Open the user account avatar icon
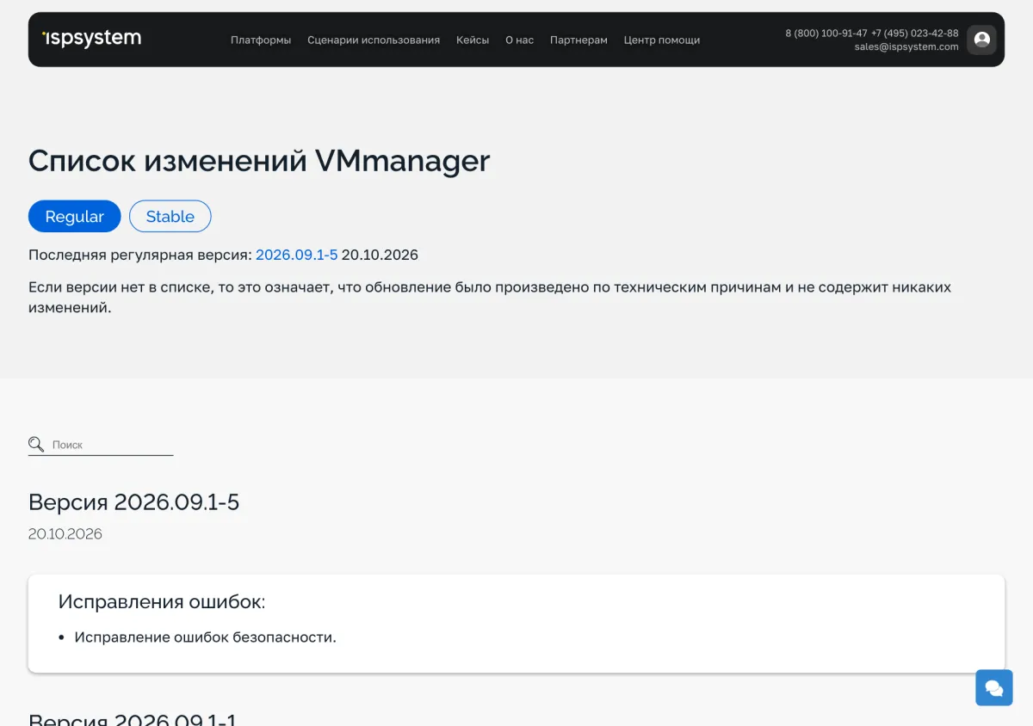The image size is (1033, 726). pyautogui.click(x=981, y=40)
